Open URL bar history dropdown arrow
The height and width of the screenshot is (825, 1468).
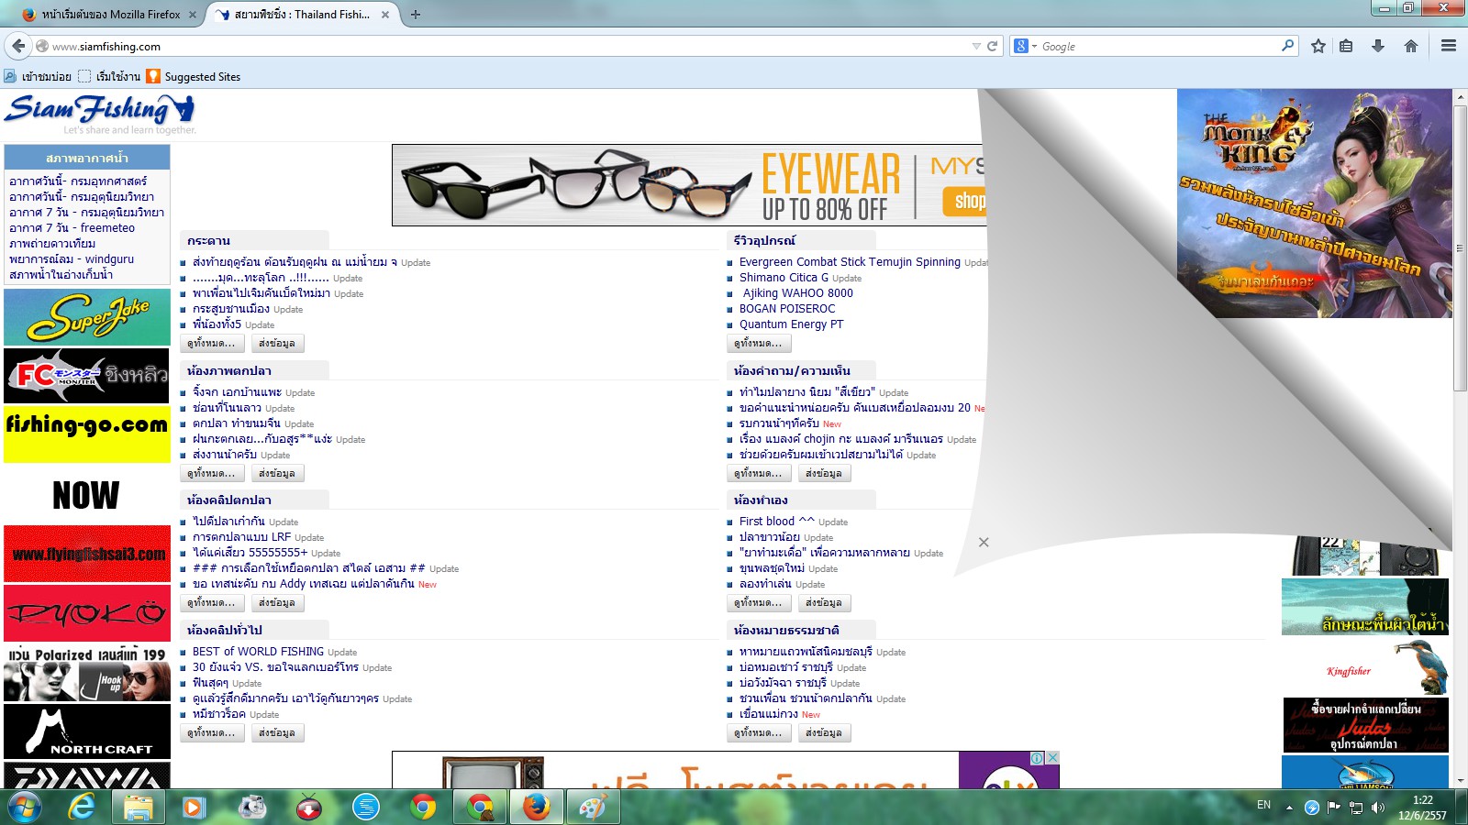tap(976, 46)
